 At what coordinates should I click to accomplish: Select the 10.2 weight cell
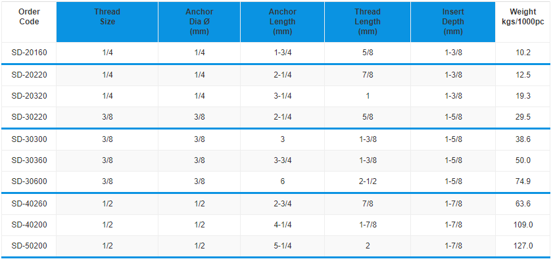(523, 53)
